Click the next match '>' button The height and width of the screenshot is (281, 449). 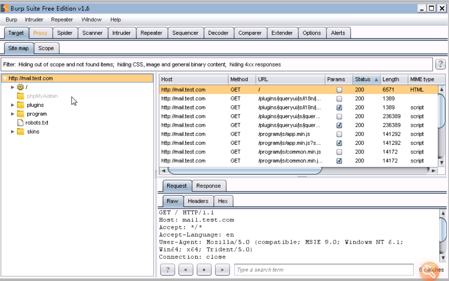point(222,270)
